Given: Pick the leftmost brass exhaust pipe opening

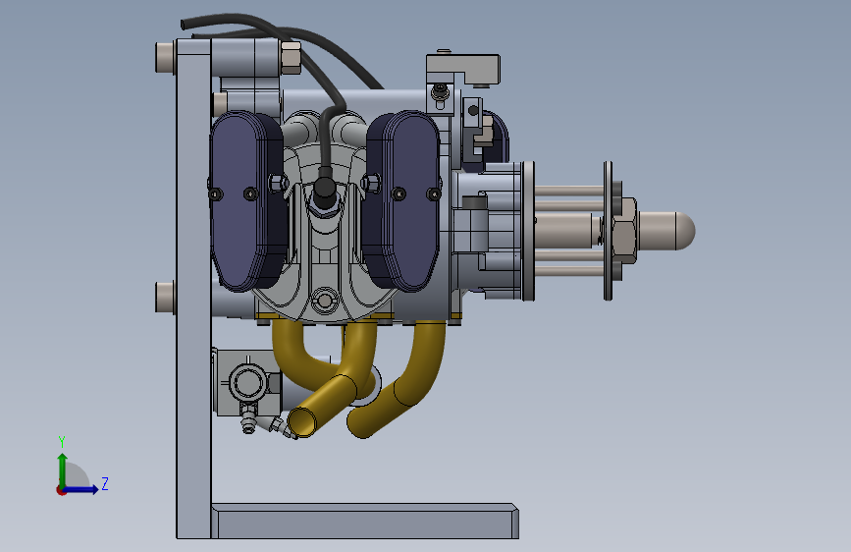Looking at the screenshot, I should coord(301,422).
